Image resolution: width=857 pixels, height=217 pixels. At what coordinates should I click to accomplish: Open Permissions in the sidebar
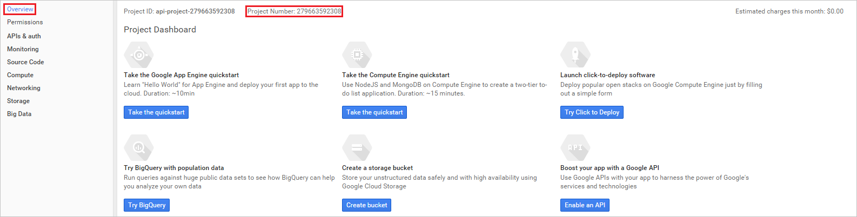coord(25,22)
